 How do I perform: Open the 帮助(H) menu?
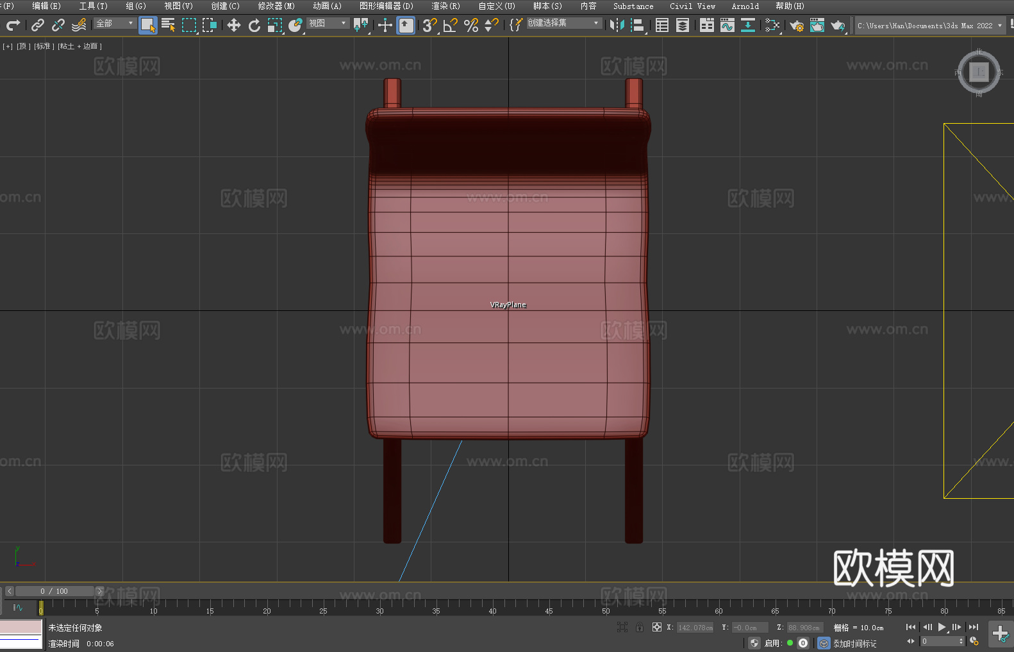click(x=790, y=6)
